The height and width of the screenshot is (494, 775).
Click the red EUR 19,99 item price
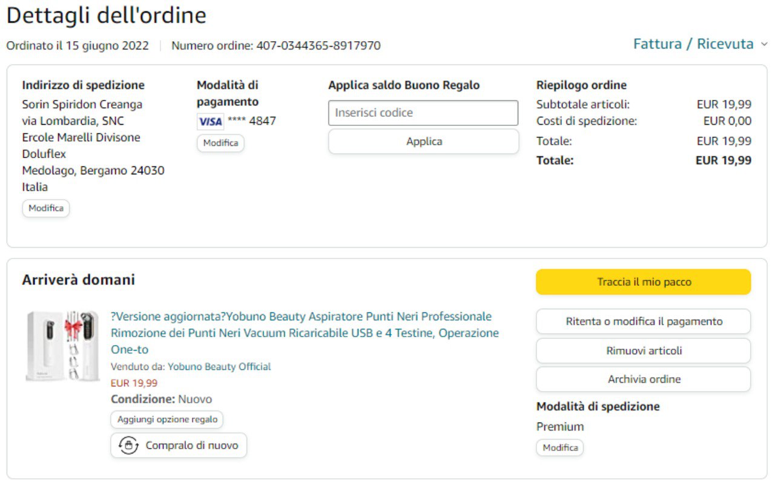(x=134, y=383)
